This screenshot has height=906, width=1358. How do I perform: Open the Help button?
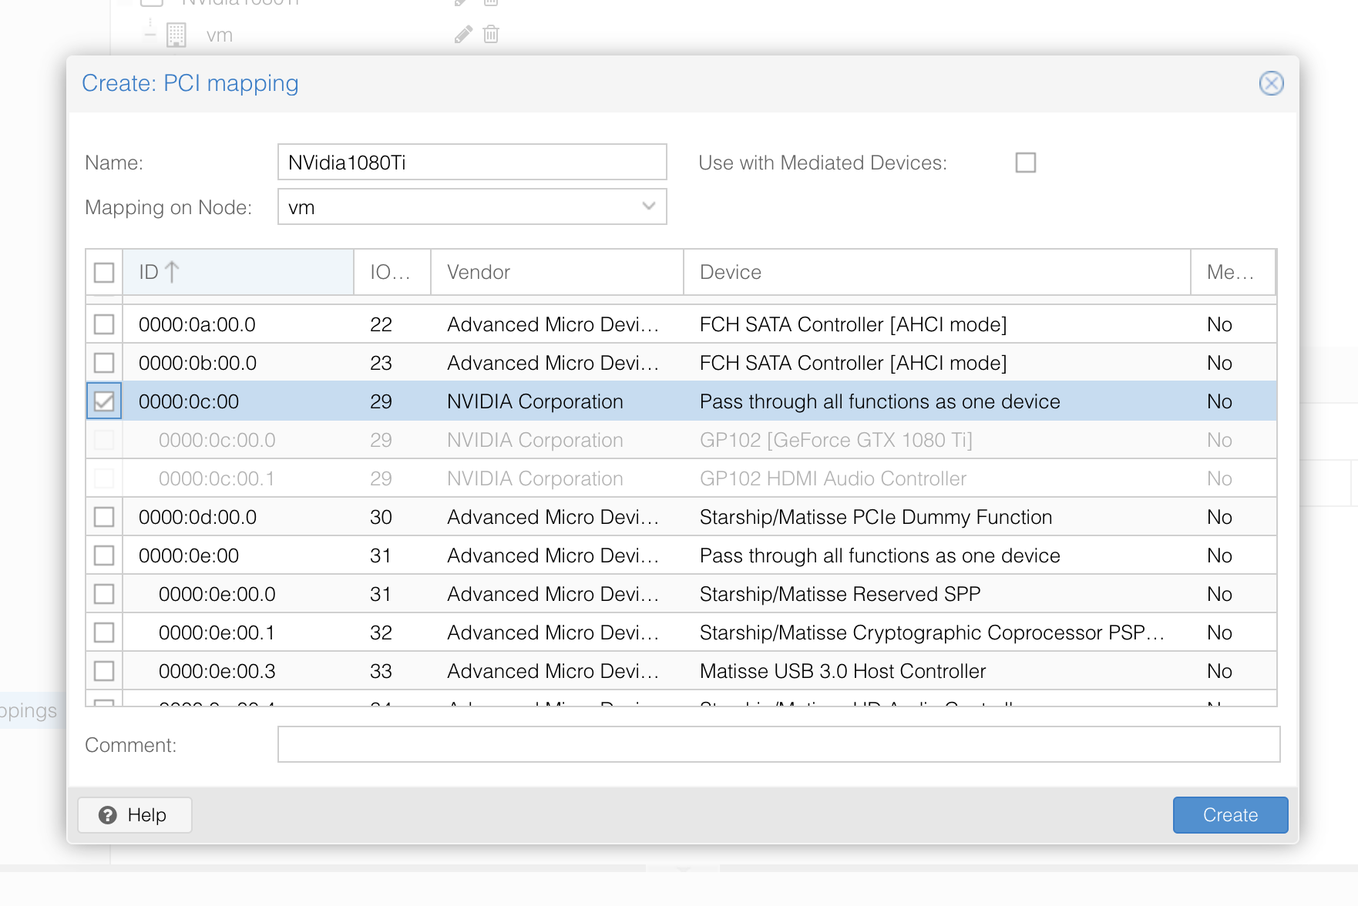coord(134,815)
